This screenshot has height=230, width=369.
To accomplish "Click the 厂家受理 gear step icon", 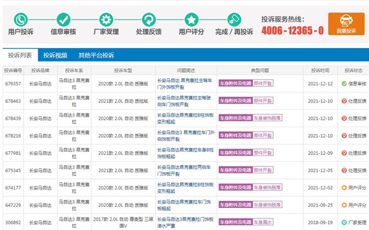I will pos(106,20).
